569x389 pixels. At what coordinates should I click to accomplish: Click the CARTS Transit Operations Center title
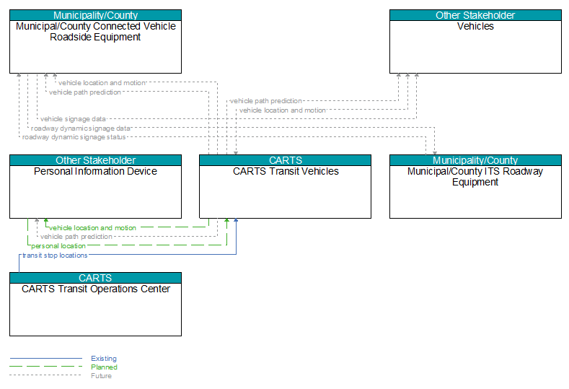96,289
